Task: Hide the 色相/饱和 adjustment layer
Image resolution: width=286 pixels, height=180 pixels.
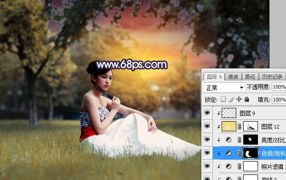Action: coord(207,153)
